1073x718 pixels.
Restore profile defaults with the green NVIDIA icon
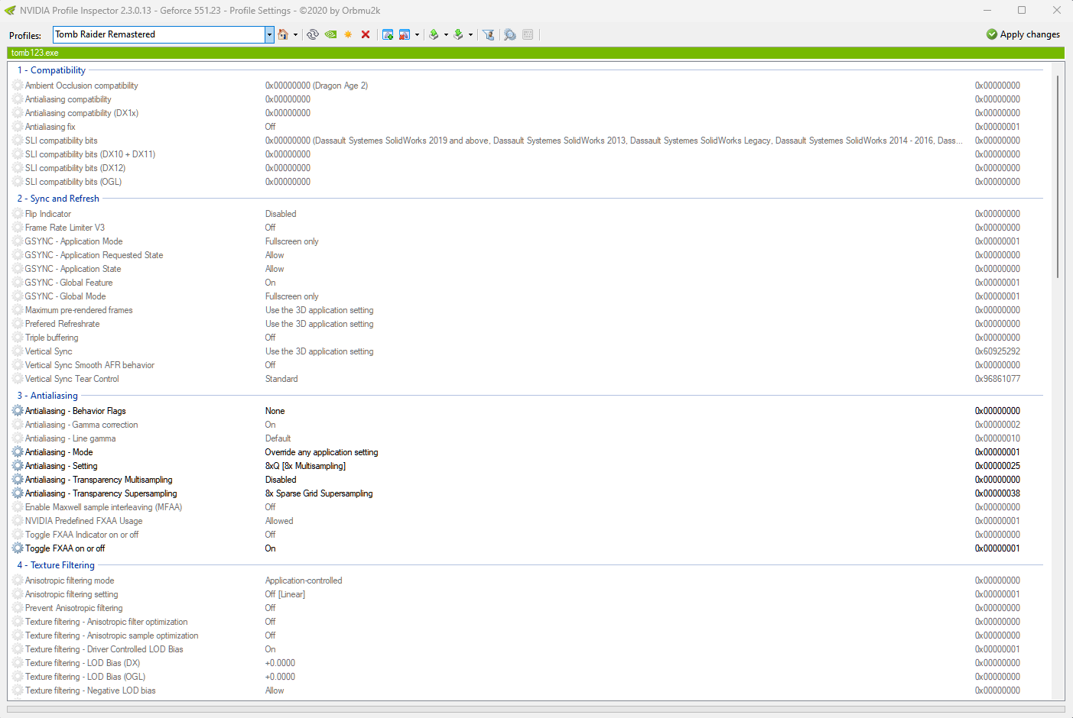tap(330, 34)
